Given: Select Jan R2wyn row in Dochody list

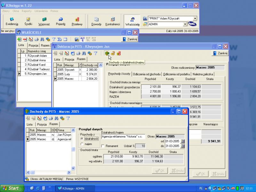Looking at the screenshot, I should point(49,135).
